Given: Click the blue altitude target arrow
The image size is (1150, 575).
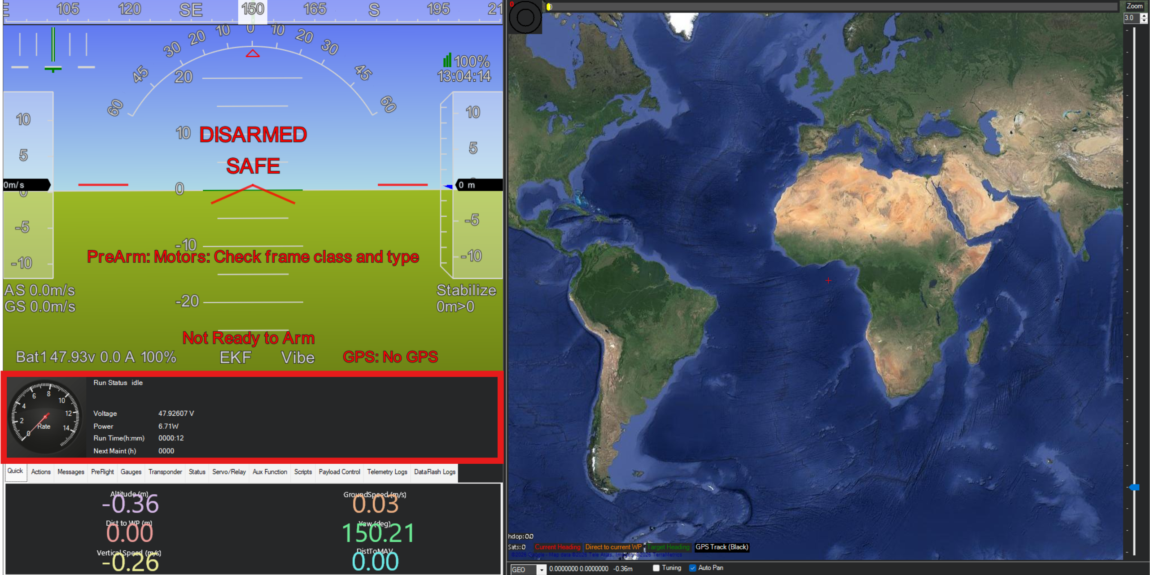Looking at the screenshot, I should coord(448,186).
